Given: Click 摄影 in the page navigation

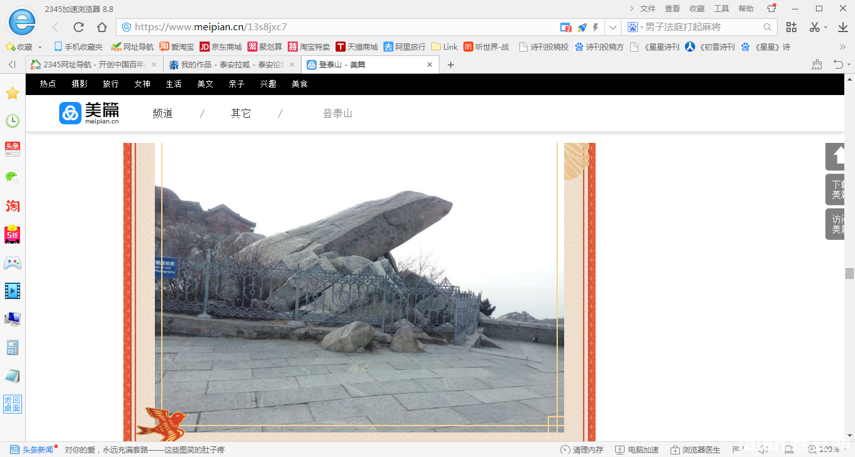Looking at the screenshot, I should (x=79, y=84).
